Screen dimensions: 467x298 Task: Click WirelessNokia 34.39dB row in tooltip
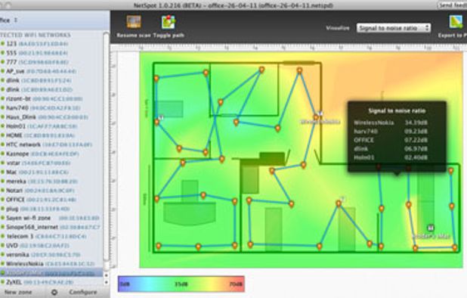click(391, 123)
